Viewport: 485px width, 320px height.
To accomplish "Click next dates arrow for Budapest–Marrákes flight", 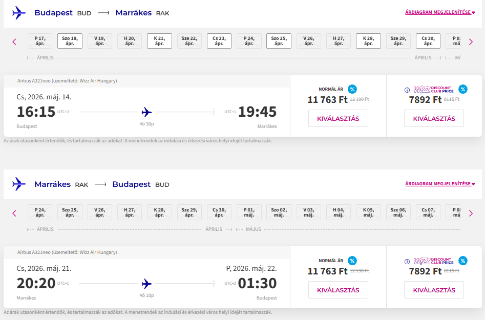I will pos(471,42).
